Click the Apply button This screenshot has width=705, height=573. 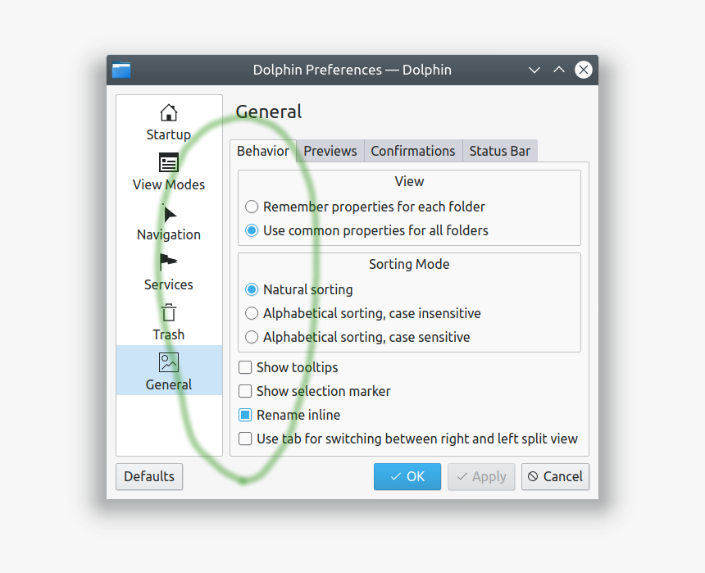pos(481,476)
